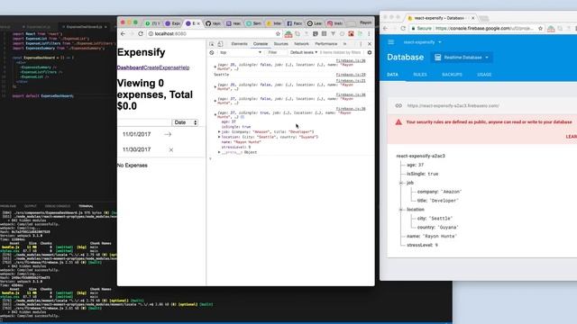Open the RULES tab in Firebase

(420, 75)
